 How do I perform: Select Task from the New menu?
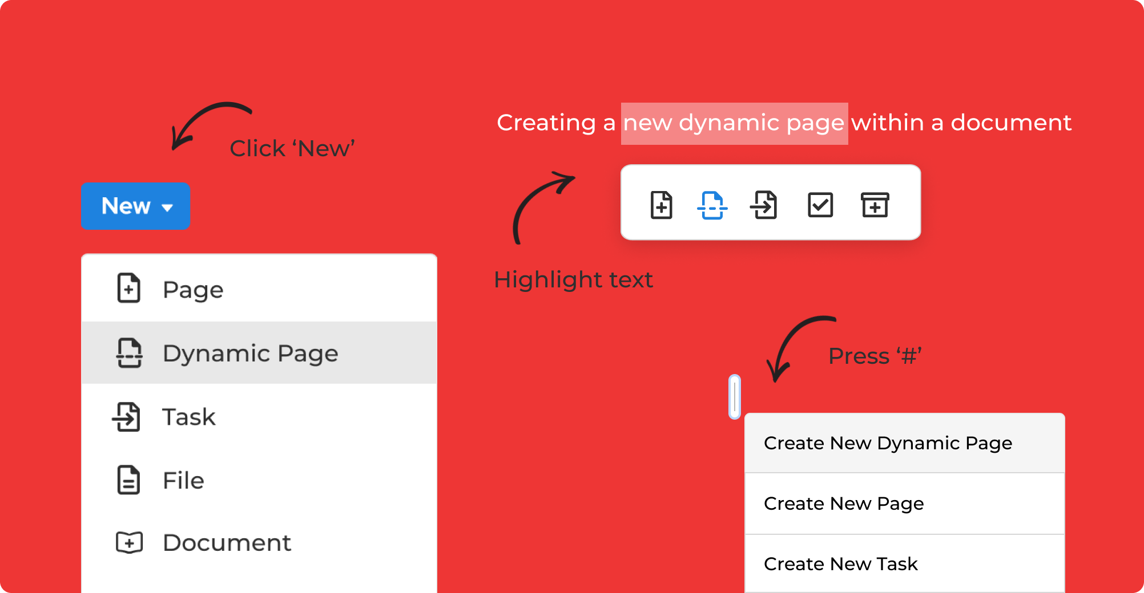[x=189, y=417]
